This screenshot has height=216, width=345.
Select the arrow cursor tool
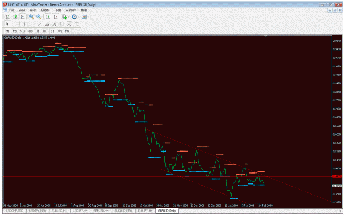click(x=7, y=24)
